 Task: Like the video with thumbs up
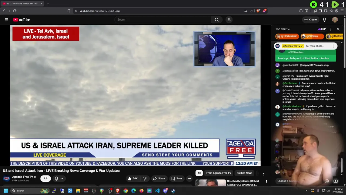point(132,178)
